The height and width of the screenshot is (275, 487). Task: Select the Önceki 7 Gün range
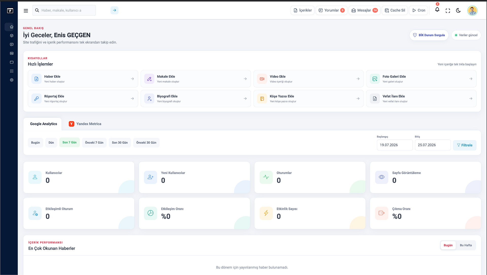pyautogui.click(x=94, y=143)
